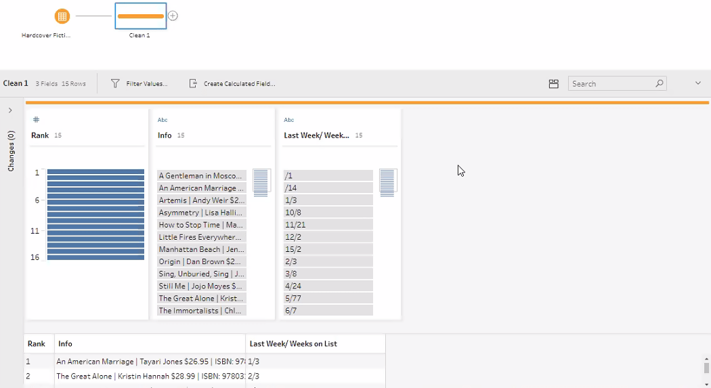The height and width of the screenshot is (388, 711).
Task: Select value 4/24
Action: [328, 286]
